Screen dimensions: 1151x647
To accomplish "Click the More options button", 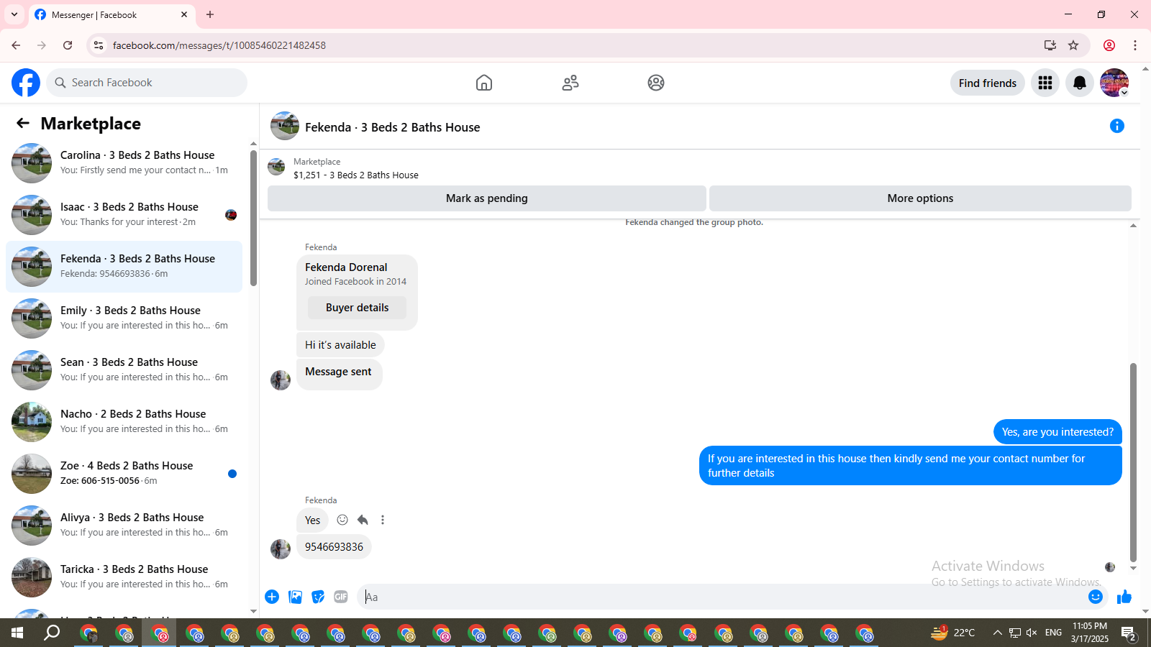I will click(x=920, y=198).
